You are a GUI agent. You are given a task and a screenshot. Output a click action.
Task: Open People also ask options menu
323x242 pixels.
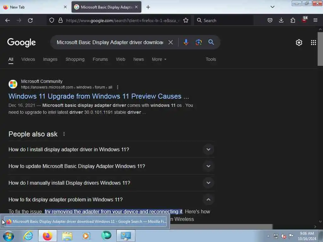(x=64, y=134)
